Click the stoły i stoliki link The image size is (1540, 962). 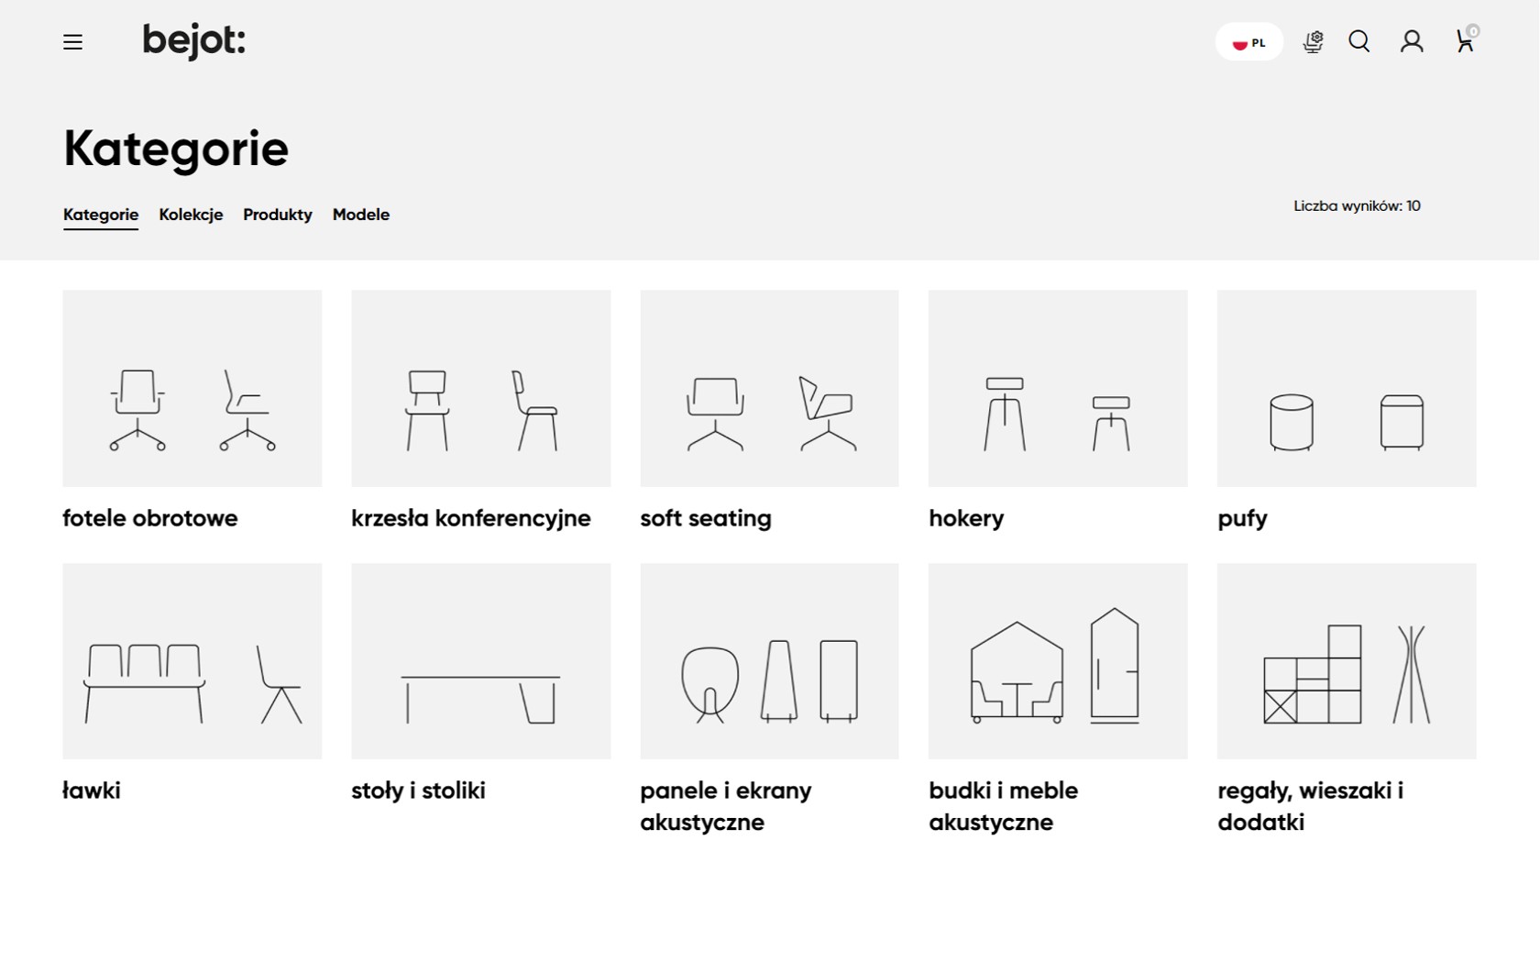[418, 791]
